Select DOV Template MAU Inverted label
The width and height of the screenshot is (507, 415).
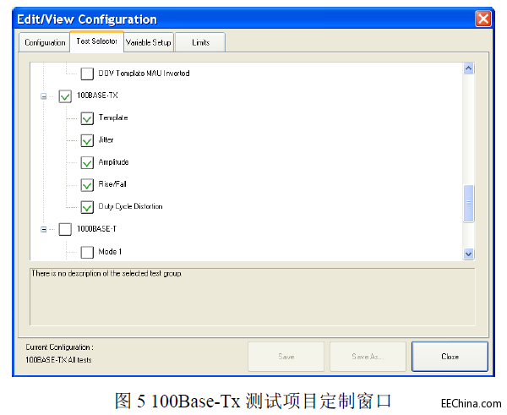144,73
